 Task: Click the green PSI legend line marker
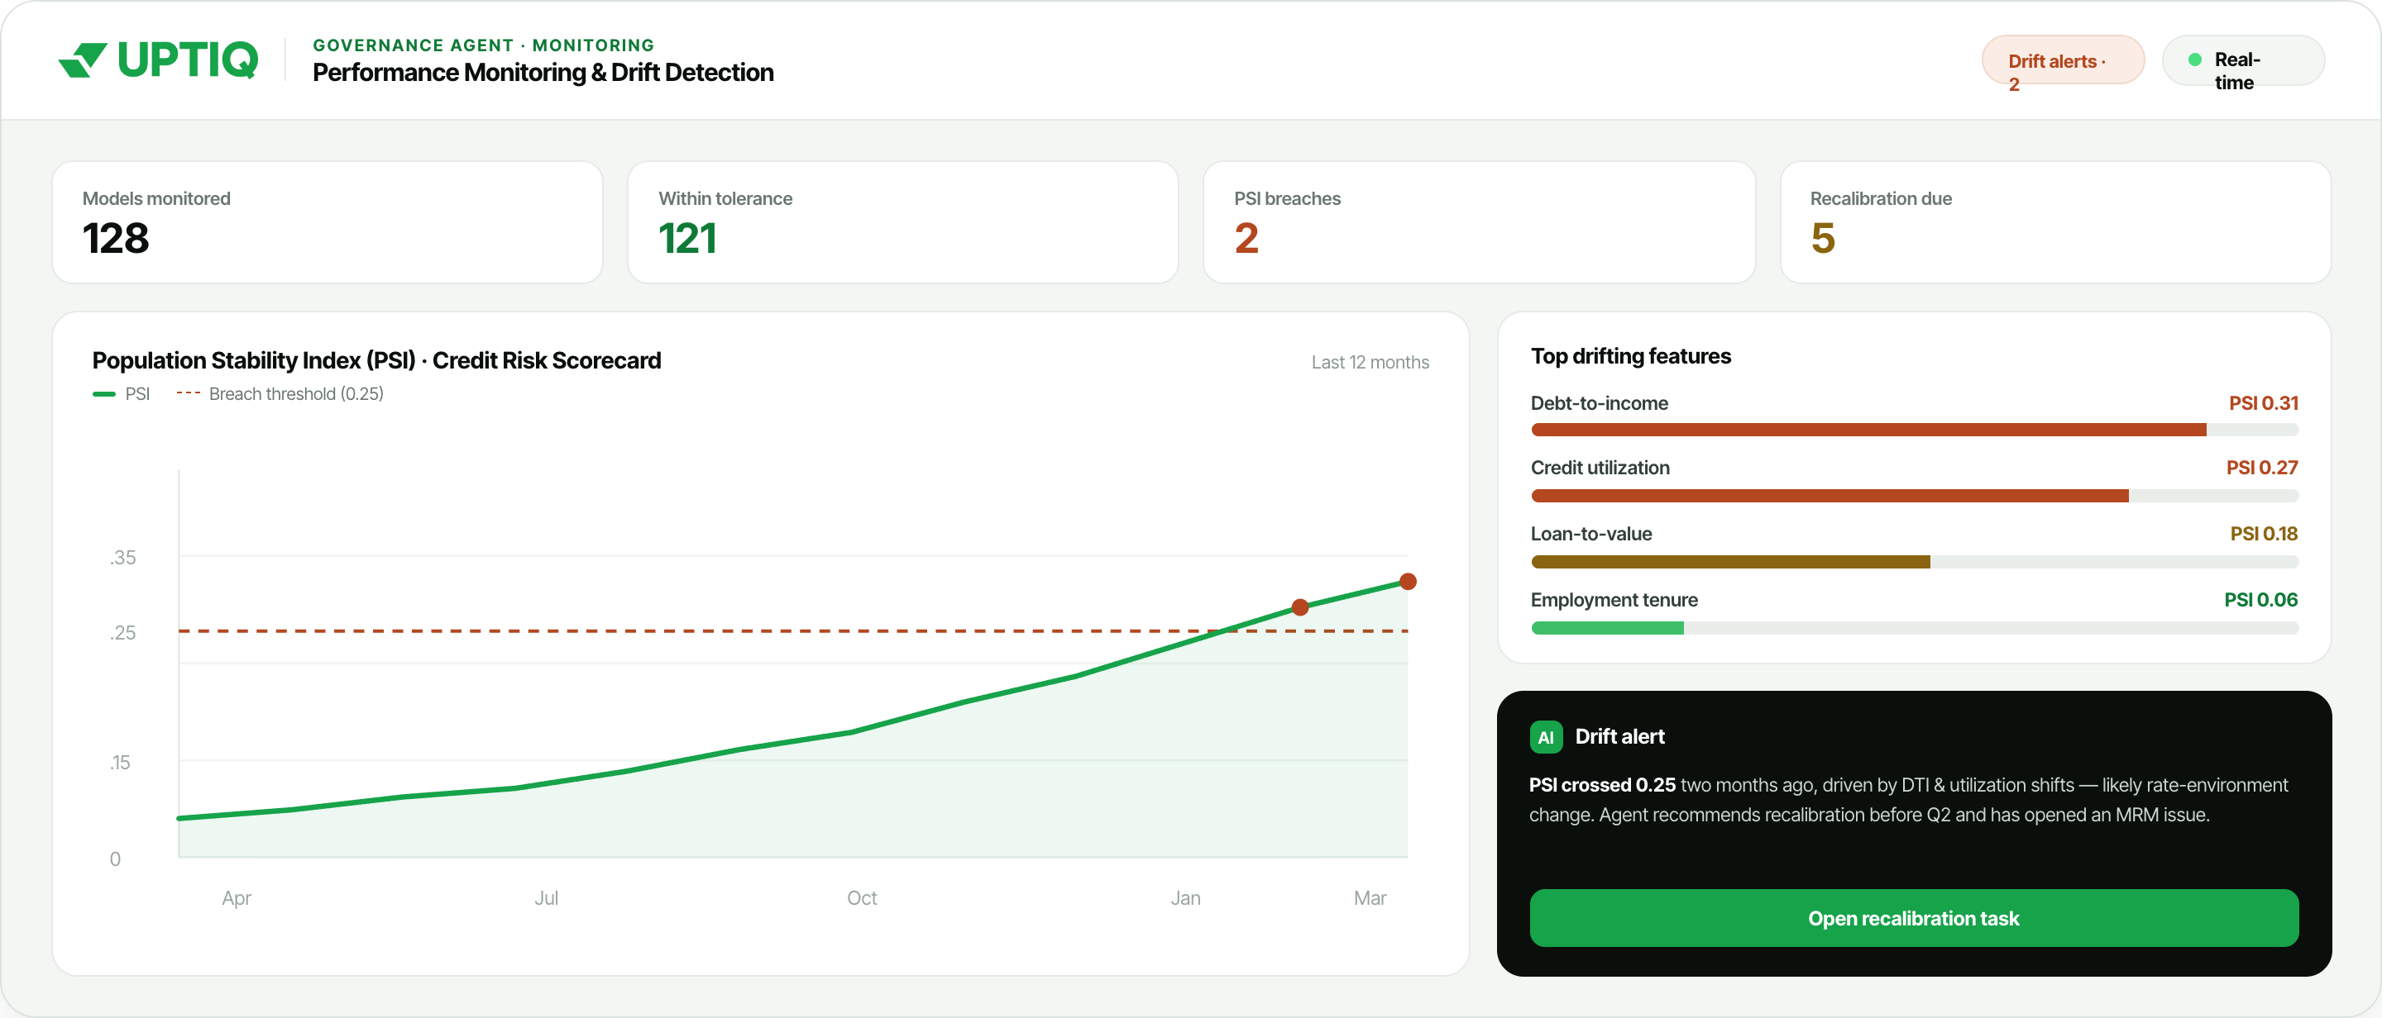click(103, 393)
